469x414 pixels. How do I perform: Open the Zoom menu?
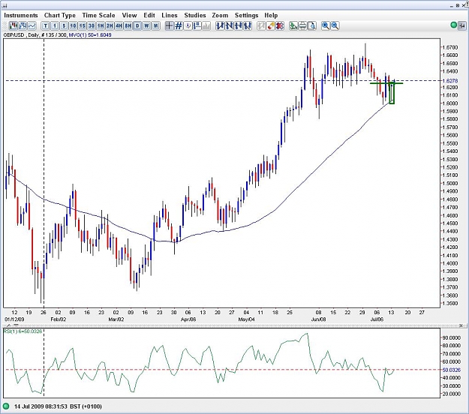point(220,15)
